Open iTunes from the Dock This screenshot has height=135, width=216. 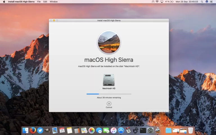114,130
